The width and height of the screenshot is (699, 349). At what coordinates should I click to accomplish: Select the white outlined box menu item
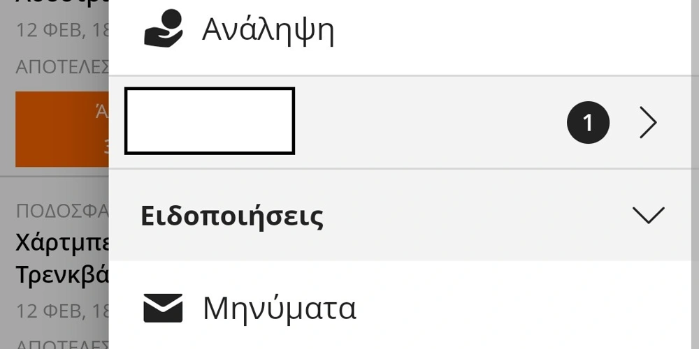[x=210, y=121]
